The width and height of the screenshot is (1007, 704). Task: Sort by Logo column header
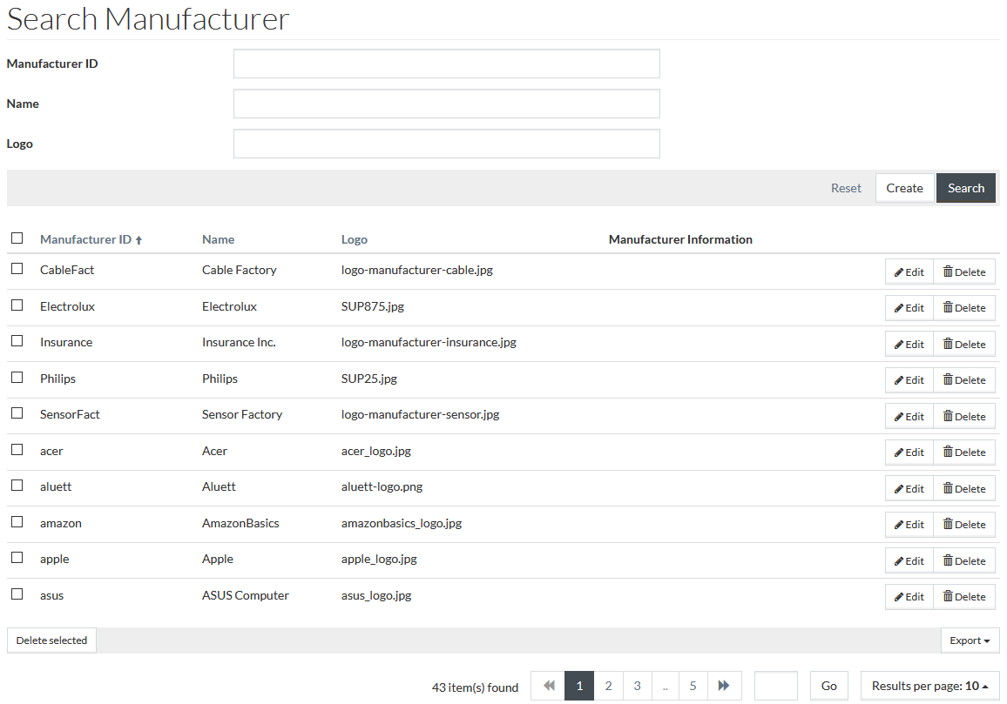354,239
